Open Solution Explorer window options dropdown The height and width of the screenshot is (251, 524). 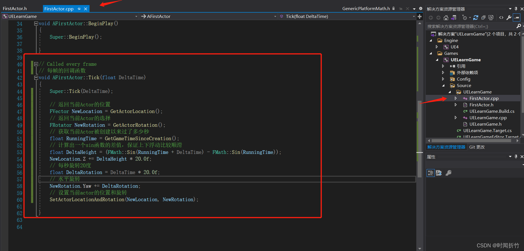tap(510, 9)
